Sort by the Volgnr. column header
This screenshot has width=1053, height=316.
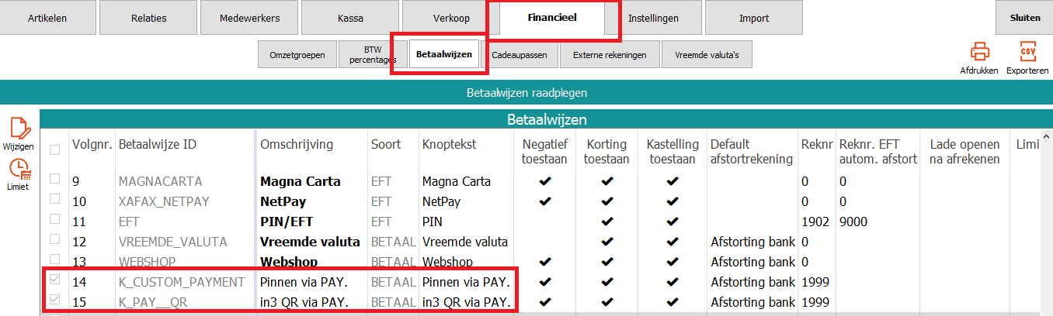[x=92, y=145]
